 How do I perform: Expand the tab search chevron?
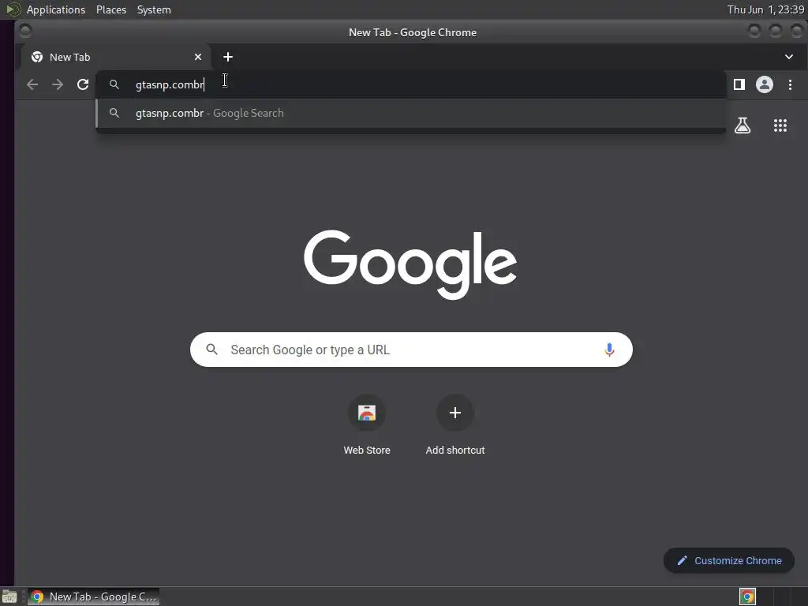click(789, 57)
